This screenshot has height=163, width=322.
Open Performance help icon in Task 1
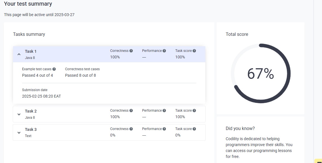coord(164,51)
